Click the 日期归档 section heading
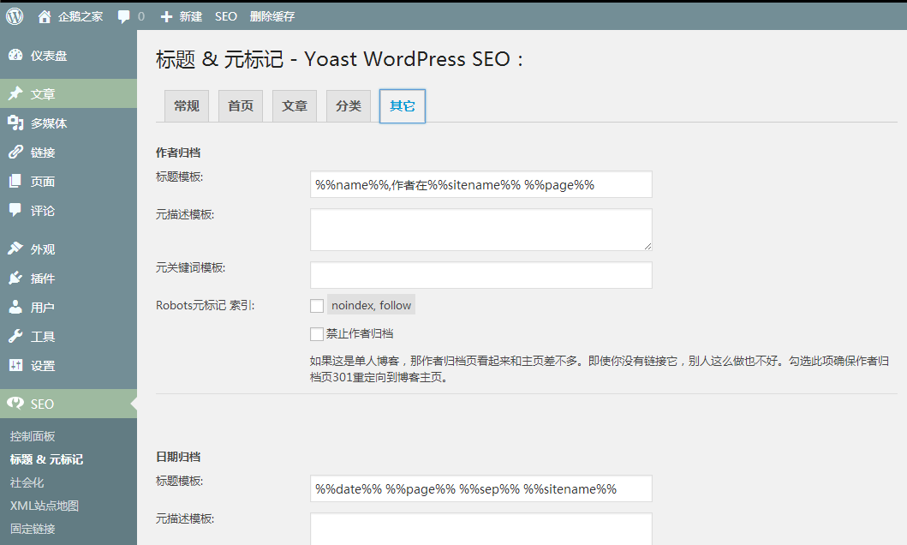 tap(178, 457)
